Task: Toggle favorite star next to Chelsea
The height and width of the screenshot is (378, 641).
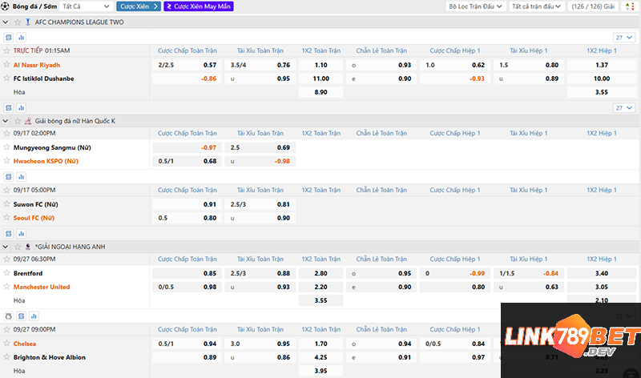Action: [7, 344]
